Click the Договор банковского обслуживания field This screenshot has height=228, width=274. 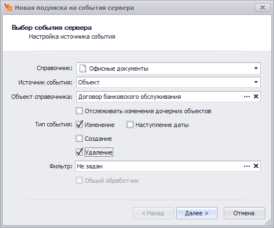(x=160, y=97)
